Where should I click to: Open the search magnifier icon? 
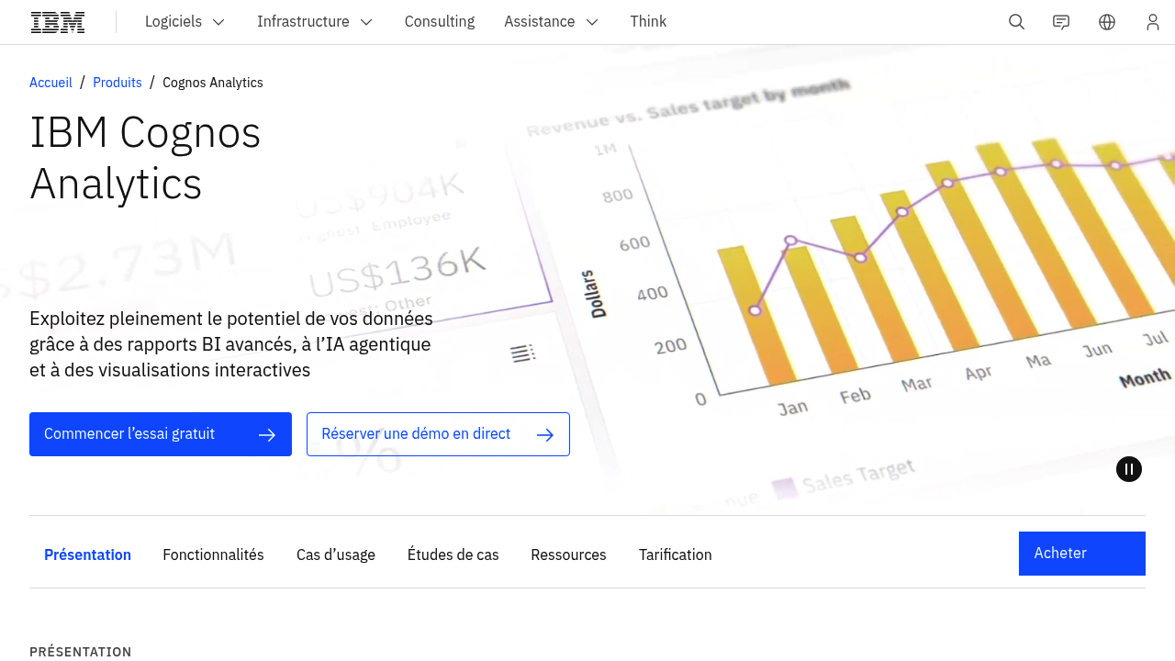tap(1016, 22)
